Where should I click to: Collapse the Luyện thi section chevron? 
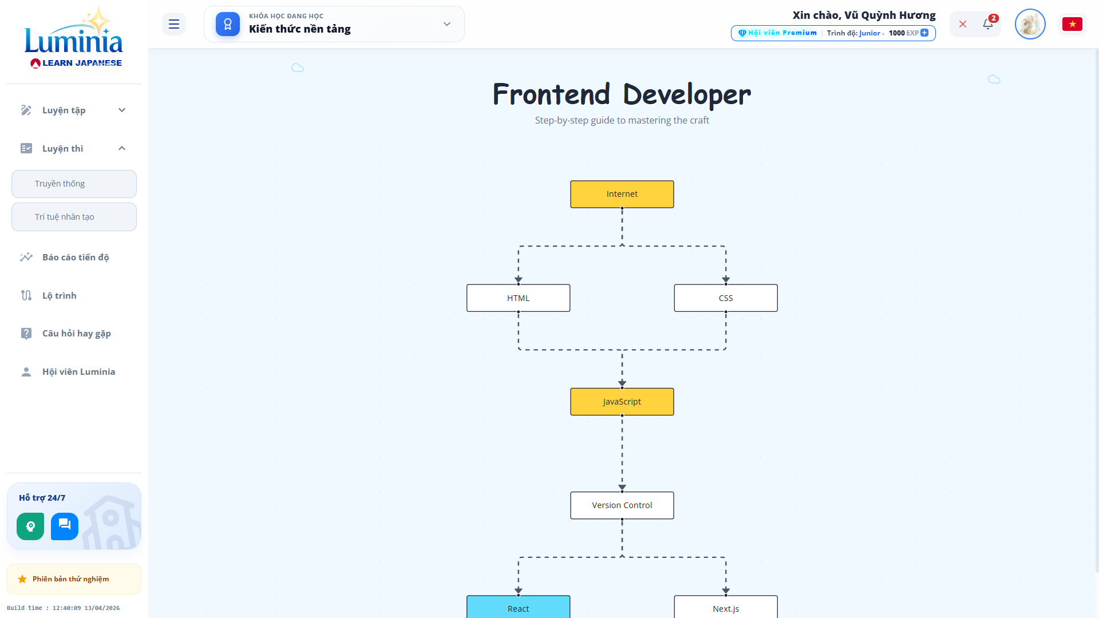click(x=122, y=148)
